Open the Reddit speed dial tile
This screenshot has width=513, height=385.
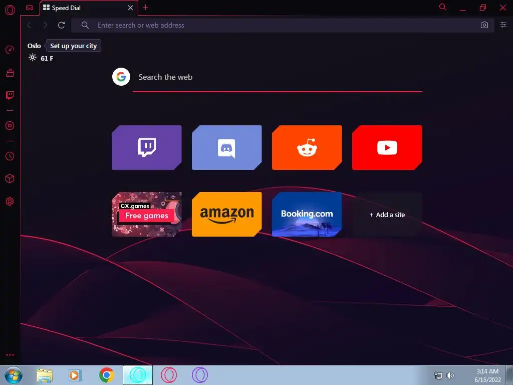[307, 148]
